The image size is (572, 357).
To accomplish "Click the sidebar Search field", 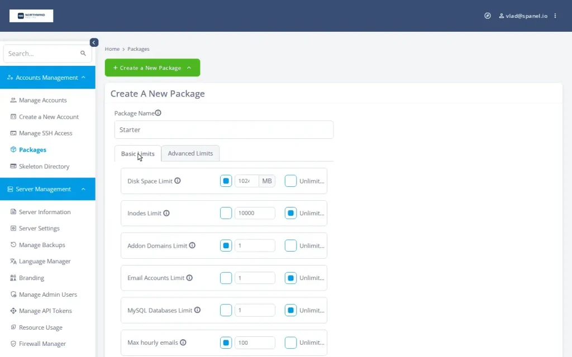I will click(47, 54).
